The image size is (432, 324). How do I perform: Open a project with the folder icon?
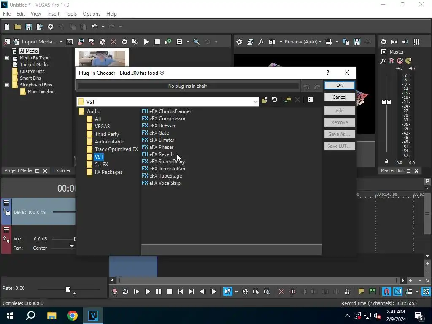point(18,27)
